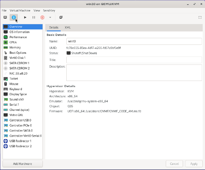The image size is (205, 170).
Task: Click the KVM hypervisor value
Action: (71, 91)
